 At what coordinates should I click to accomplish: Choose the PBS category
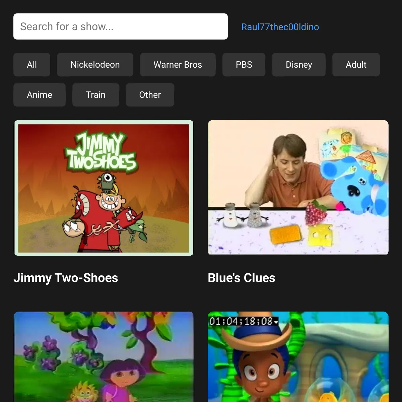244,65
